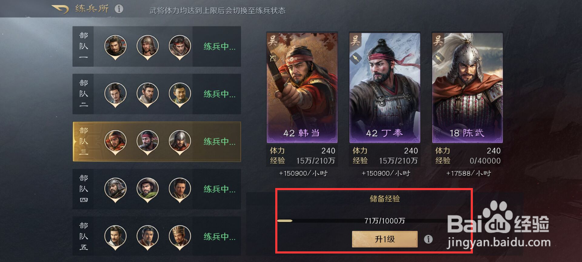Open the info icon next to 练兵所
The height and width of the screenshot is (262, 582).
(119, 9)
